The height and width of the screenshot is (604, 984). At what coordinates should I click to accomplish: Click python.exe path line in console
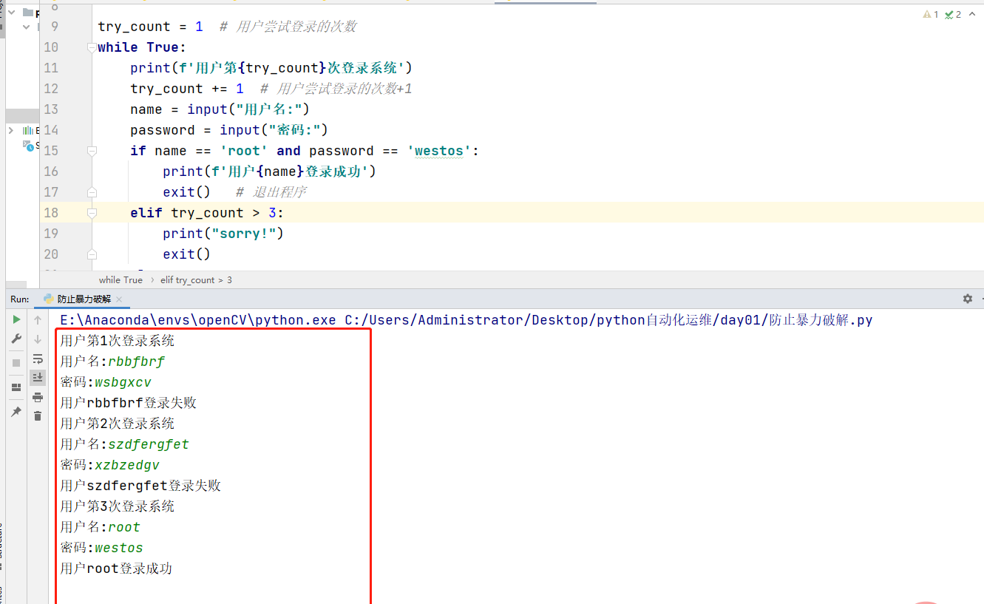point(466,320)
